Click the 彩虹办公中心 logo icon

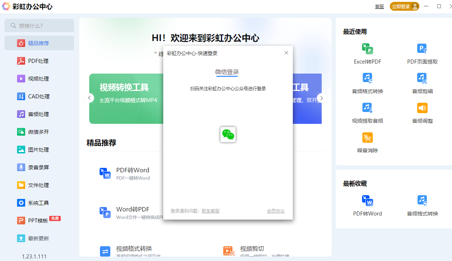click(6, 6)
